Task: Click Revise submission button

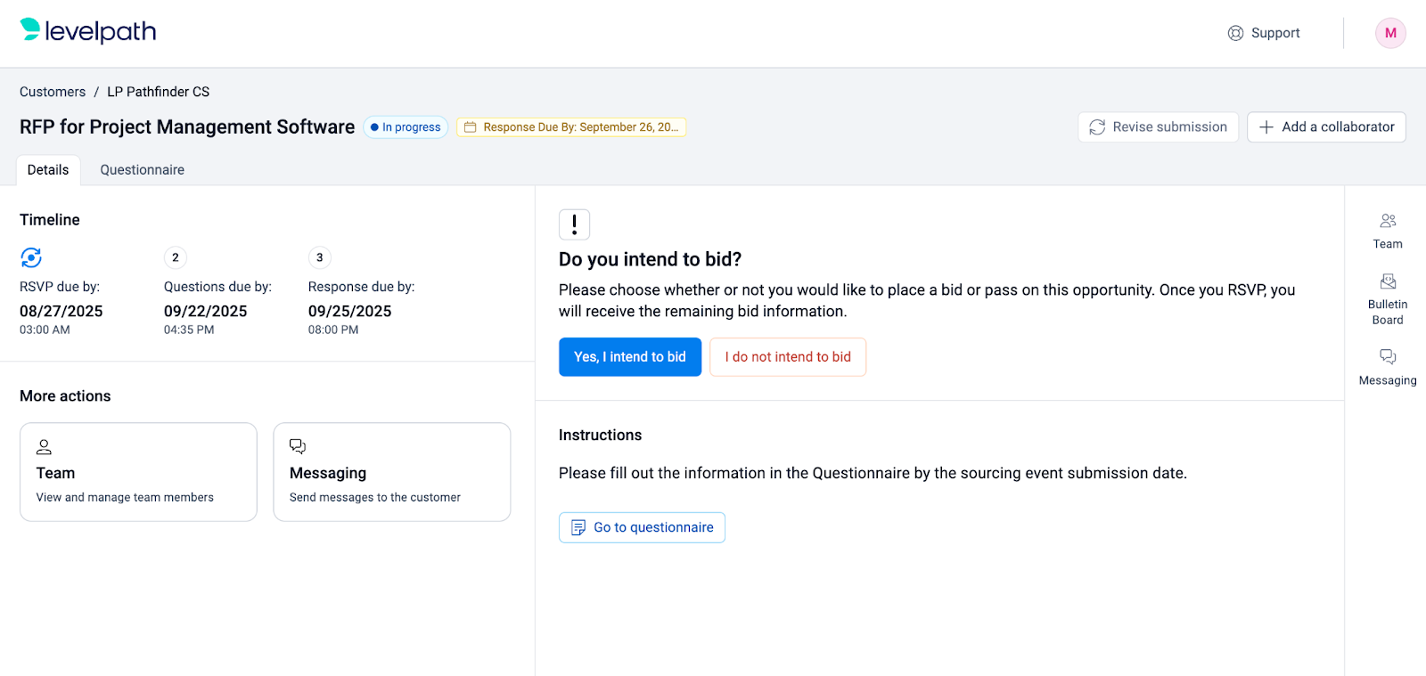Action: coord(1158,127)
